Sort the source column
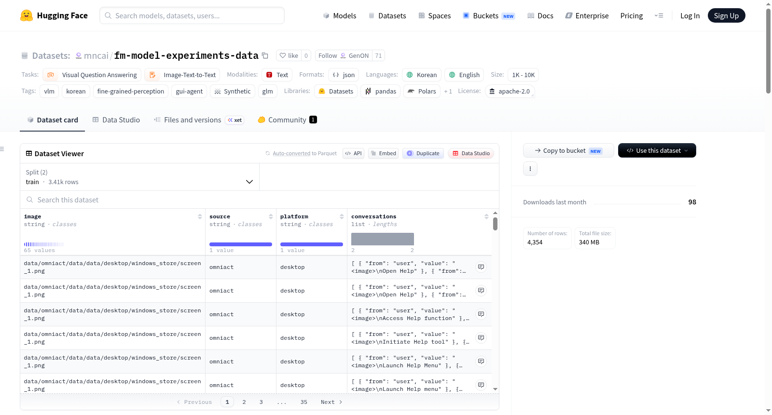This screenshot has height=415, width=772. (271, 217)
